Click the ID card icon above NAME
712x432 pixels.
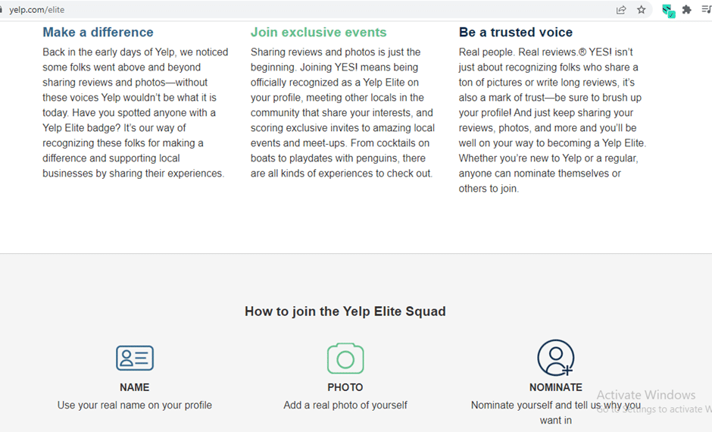tap(134, 358)
